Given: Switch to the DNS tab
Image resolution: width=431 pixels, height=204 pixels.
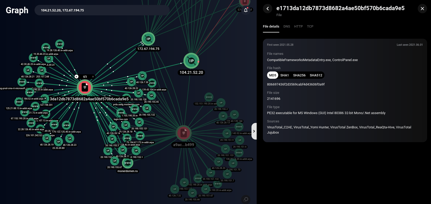Looking at the screenshot, I should 287,27.
